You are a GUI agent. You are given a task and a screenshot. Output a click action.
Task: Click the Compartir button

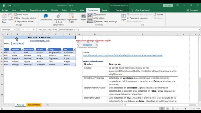point(192,10)
